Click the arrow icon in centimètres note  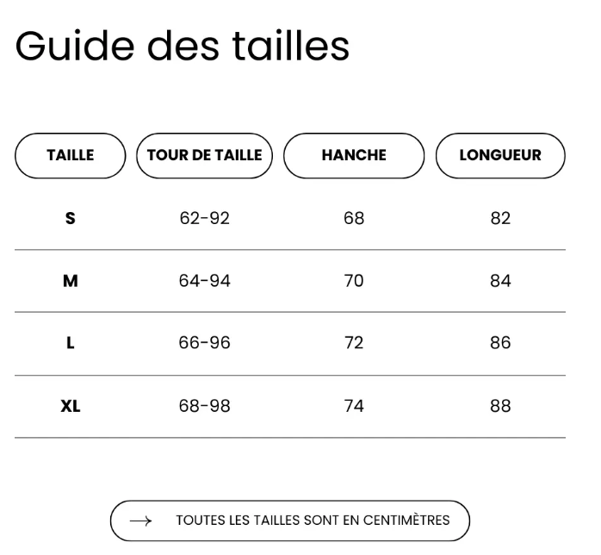click(140, 521)
